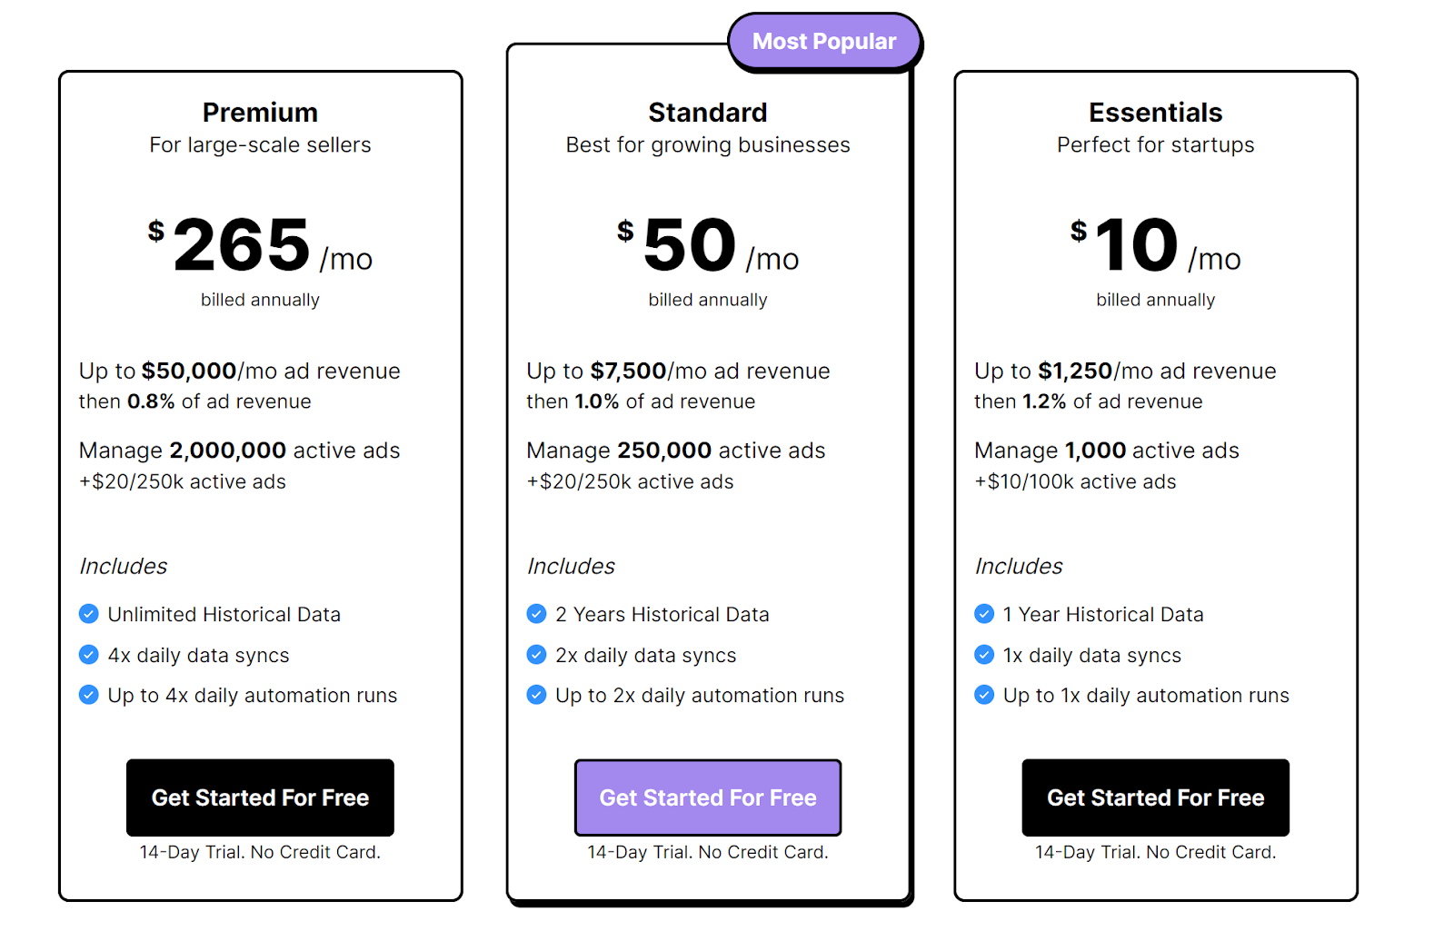The image size is (1454, 931).
Task: Click checkmark beside Up to 4x automation runs
Action: pos(89,695)
